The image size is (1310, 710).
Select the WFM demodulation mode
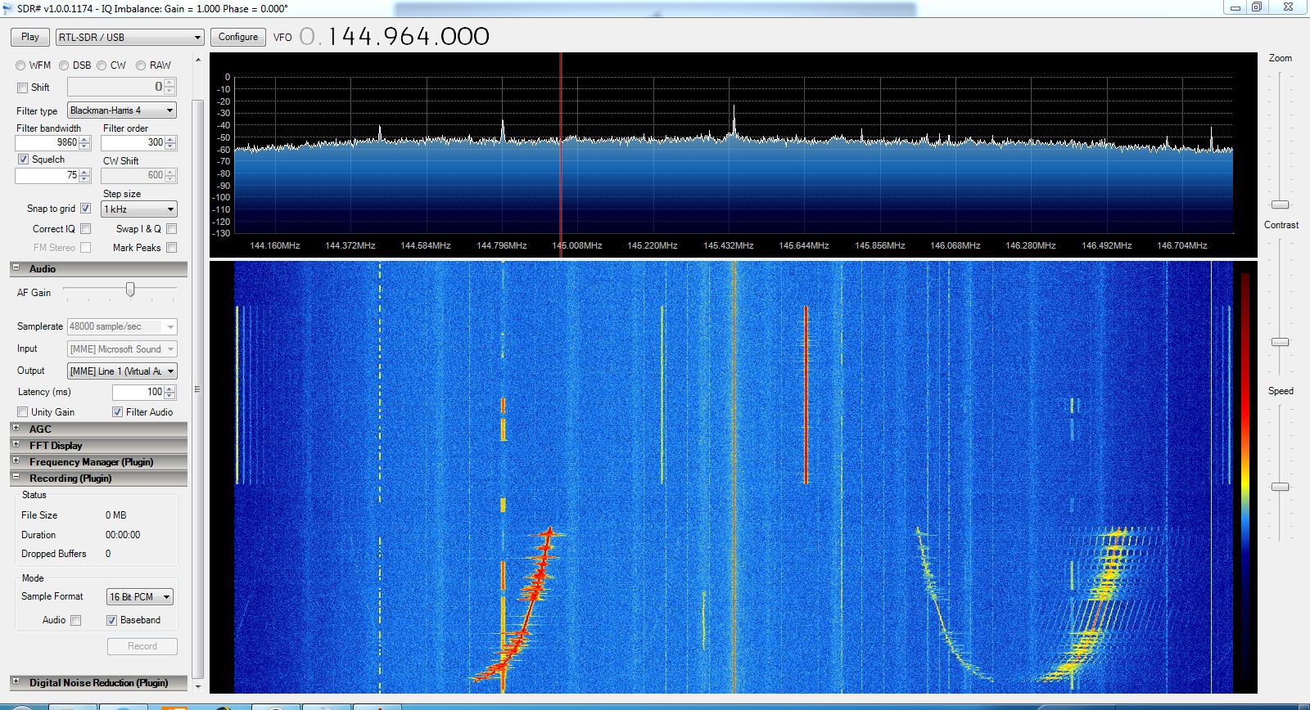pyautogui.click(x=20, y=65)
